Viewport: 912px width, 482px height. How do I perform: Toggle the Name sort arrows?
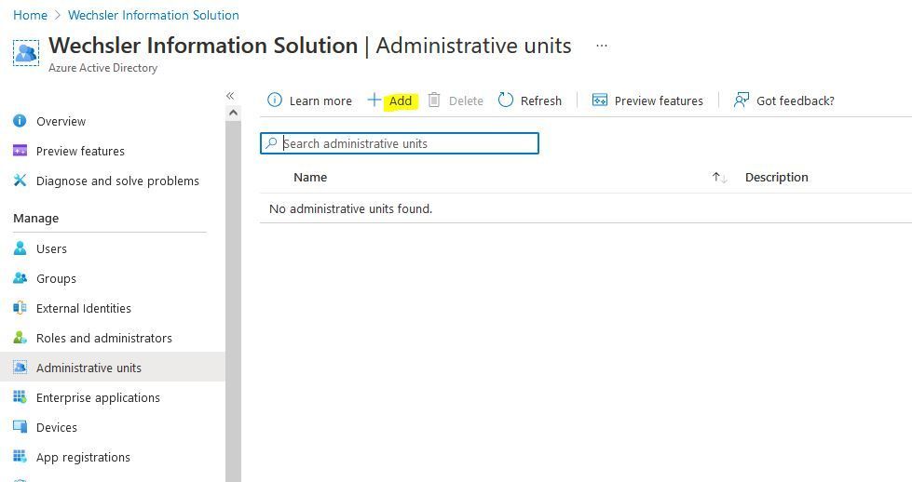click(719, 178)
